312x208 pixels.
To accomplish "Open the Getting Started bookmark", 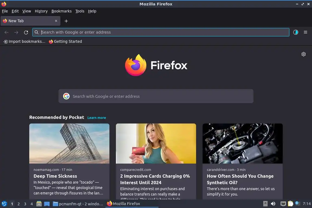I will (66, 41).
